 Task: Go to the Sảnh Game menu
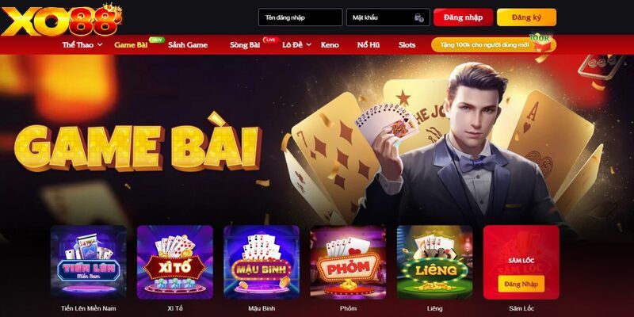(188, 45)
